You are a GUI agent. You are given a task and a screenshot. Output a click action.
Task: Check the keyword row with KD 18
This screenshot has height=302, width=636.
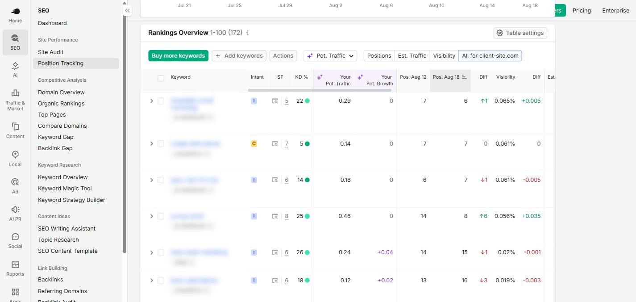(161, 281)
